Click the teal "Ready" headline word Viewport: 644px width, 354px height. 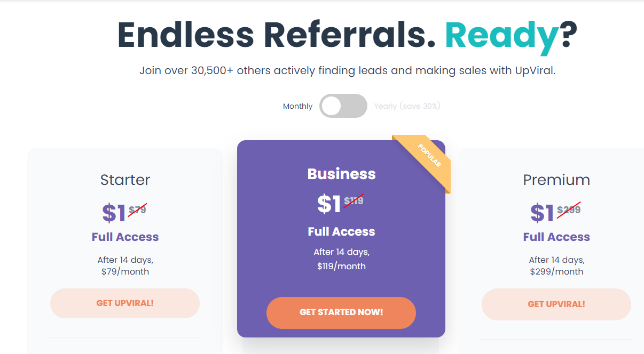pos(502,35)
